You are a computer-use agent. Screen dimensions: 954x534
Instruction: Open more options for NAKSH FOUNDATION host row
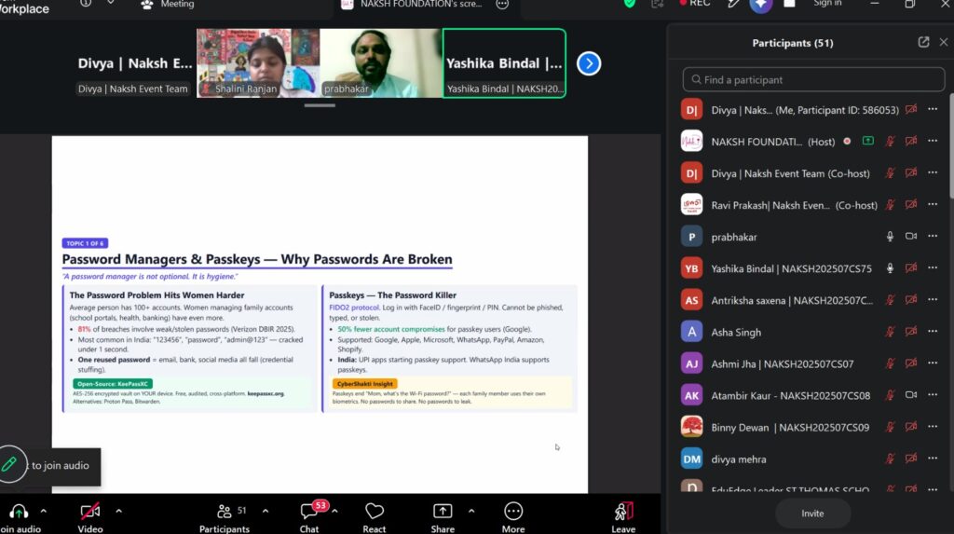(x=933, y=142)
